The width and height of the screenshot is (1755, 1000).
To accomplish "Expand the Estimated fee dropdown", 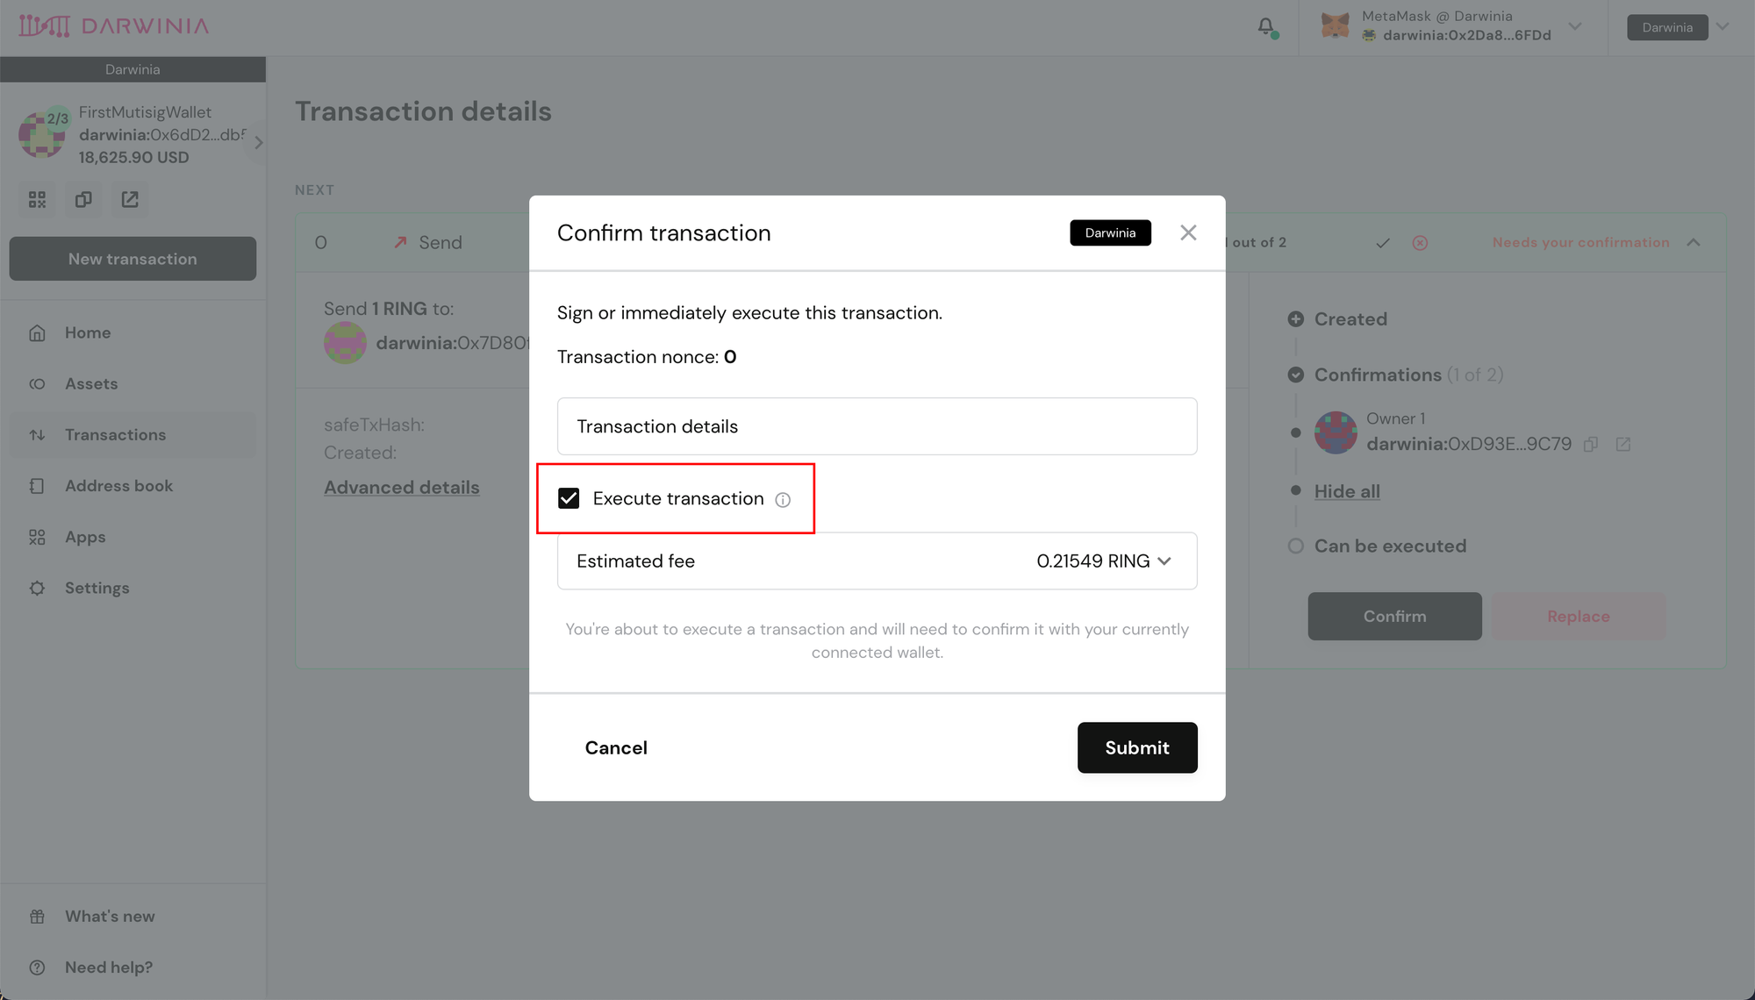I will [x=1164, y=561].
